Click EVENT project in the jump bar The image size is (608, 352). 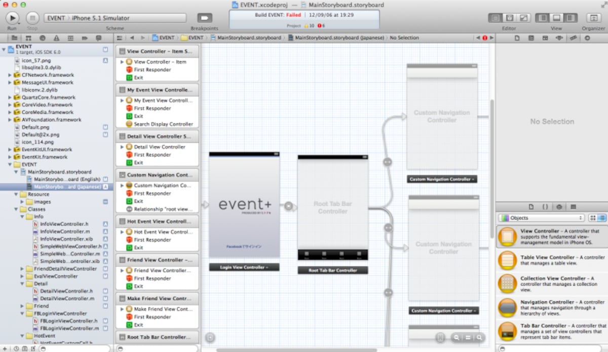pyautogui.click(x=163, y=38)
